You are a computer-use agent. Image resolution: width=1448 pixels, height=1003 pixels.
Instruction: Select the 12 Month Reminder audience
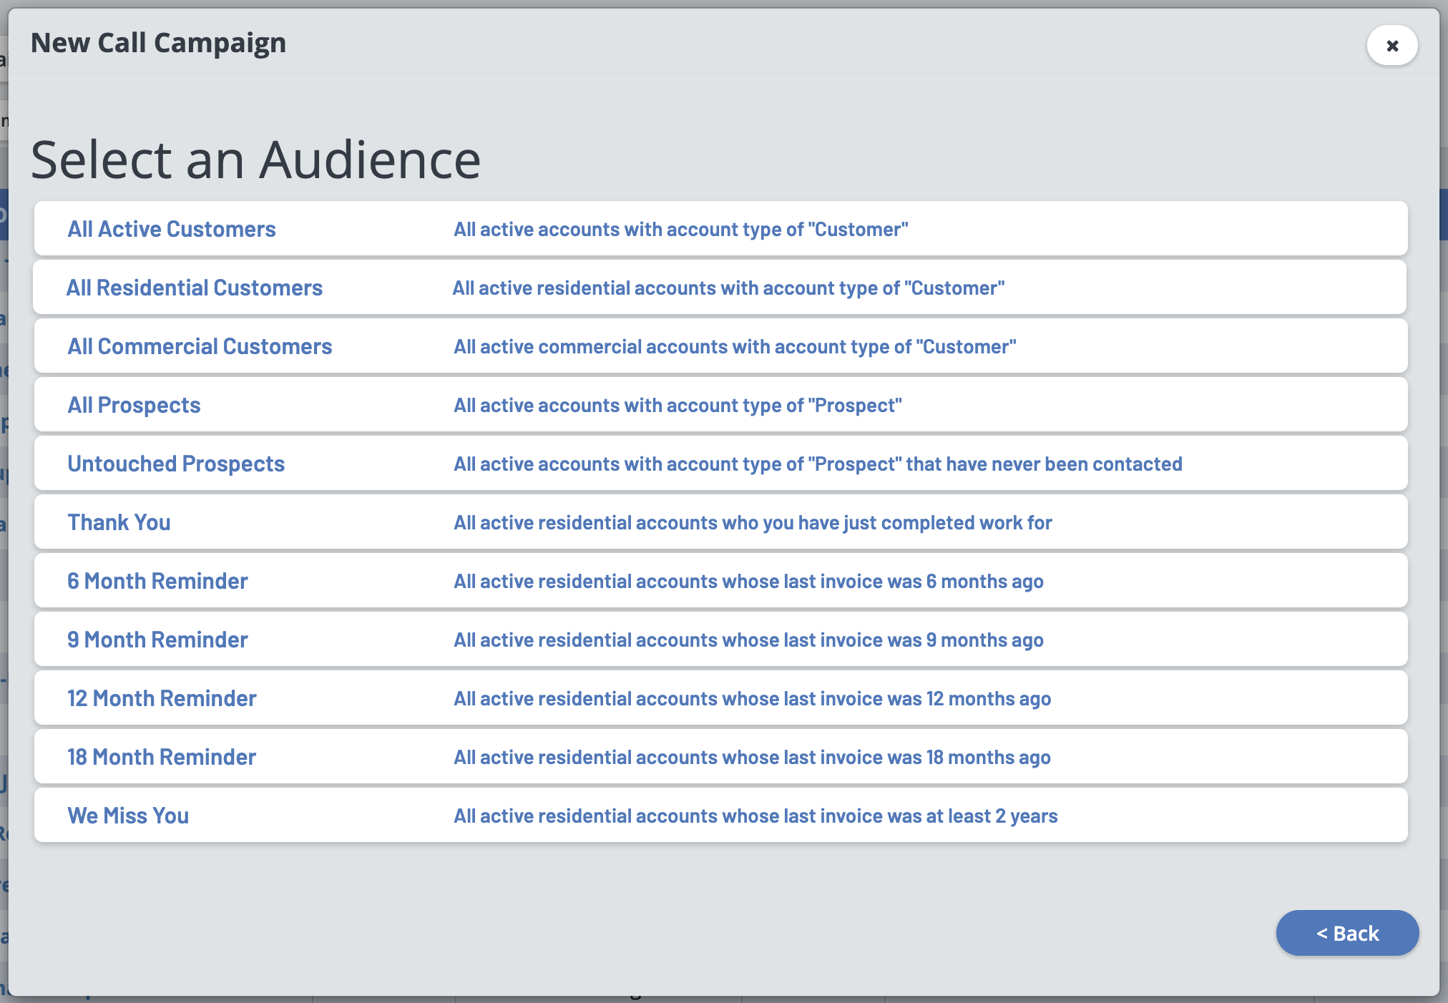(x=162, y=698)
